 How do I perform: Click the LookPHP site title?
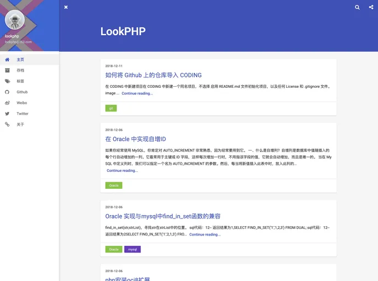123,31
